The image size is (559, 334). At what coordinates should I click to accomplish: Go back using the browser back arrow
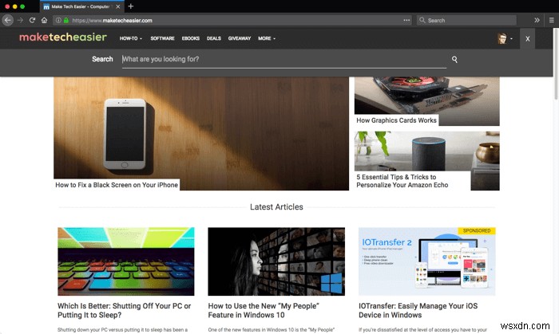(x=7, y=20)
